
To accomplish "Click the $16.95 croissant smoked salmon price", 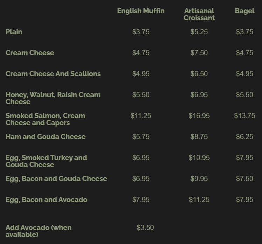I will (x=199, y=116).
